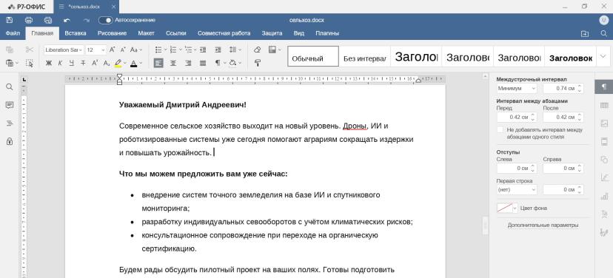Image resolution: width=613 pixels, height=278 pixels.
Task: Click the multilevel list icon
Action: 188,50
